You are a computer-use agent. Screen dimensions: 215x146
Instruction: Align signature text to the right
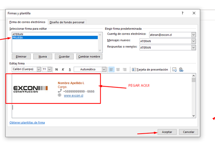(124, 70)
